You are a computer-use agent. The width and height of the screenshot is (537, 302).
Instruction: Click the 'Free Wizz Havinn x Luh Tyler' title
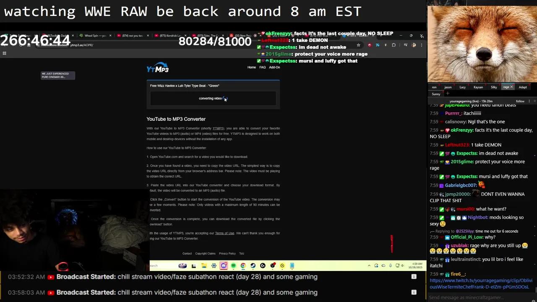(185, 86)
